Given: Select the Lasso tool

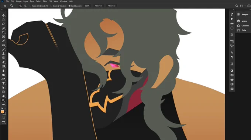Looking at the screenshot, I should pyautogui.click(x=3, y=24).
